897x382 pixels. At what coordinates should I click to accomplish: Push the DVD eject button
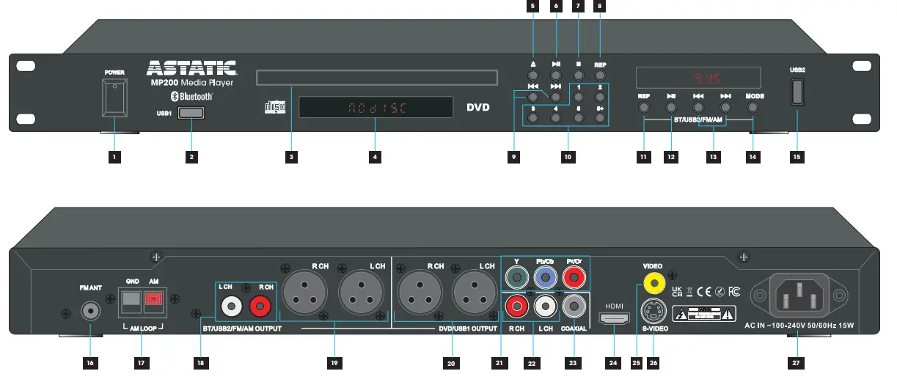(533, 75)
